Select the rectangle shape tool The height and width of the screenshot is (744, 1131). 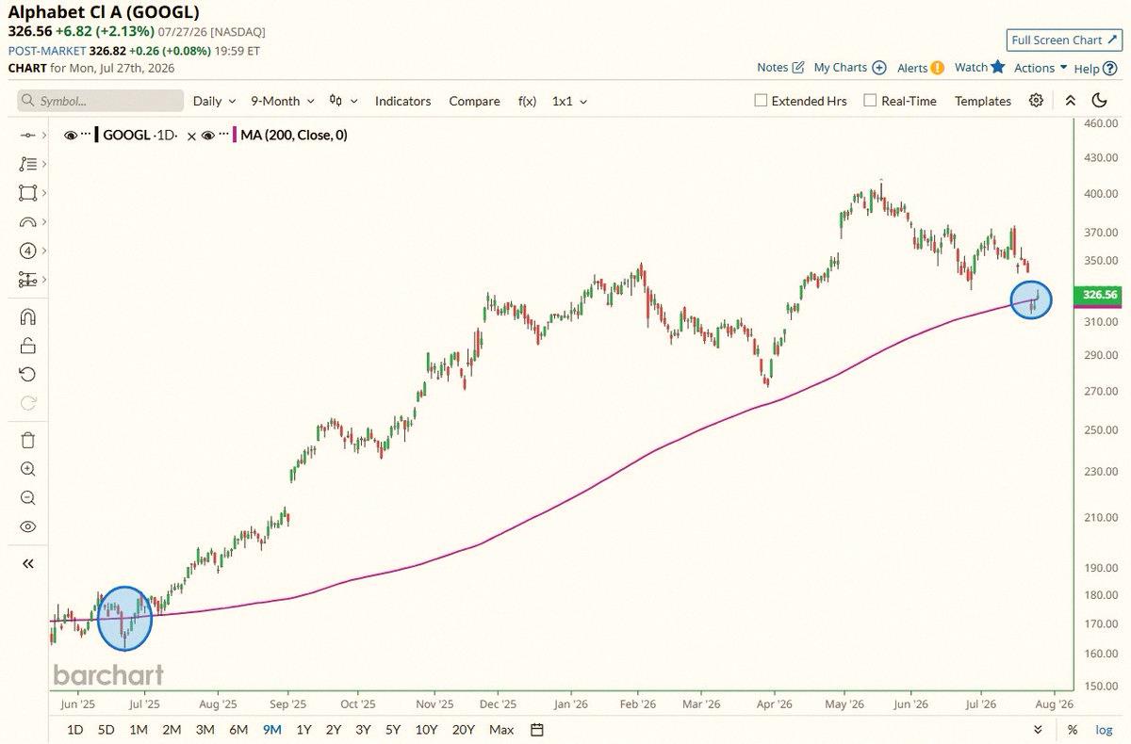[x=27, y=193]
